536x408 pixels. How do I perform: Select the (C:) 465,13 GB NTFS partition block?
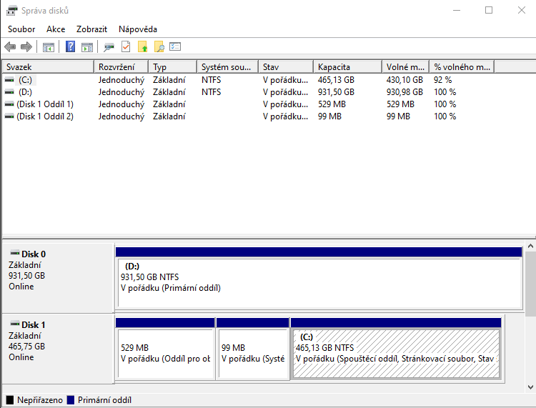(x=396, y=353)
